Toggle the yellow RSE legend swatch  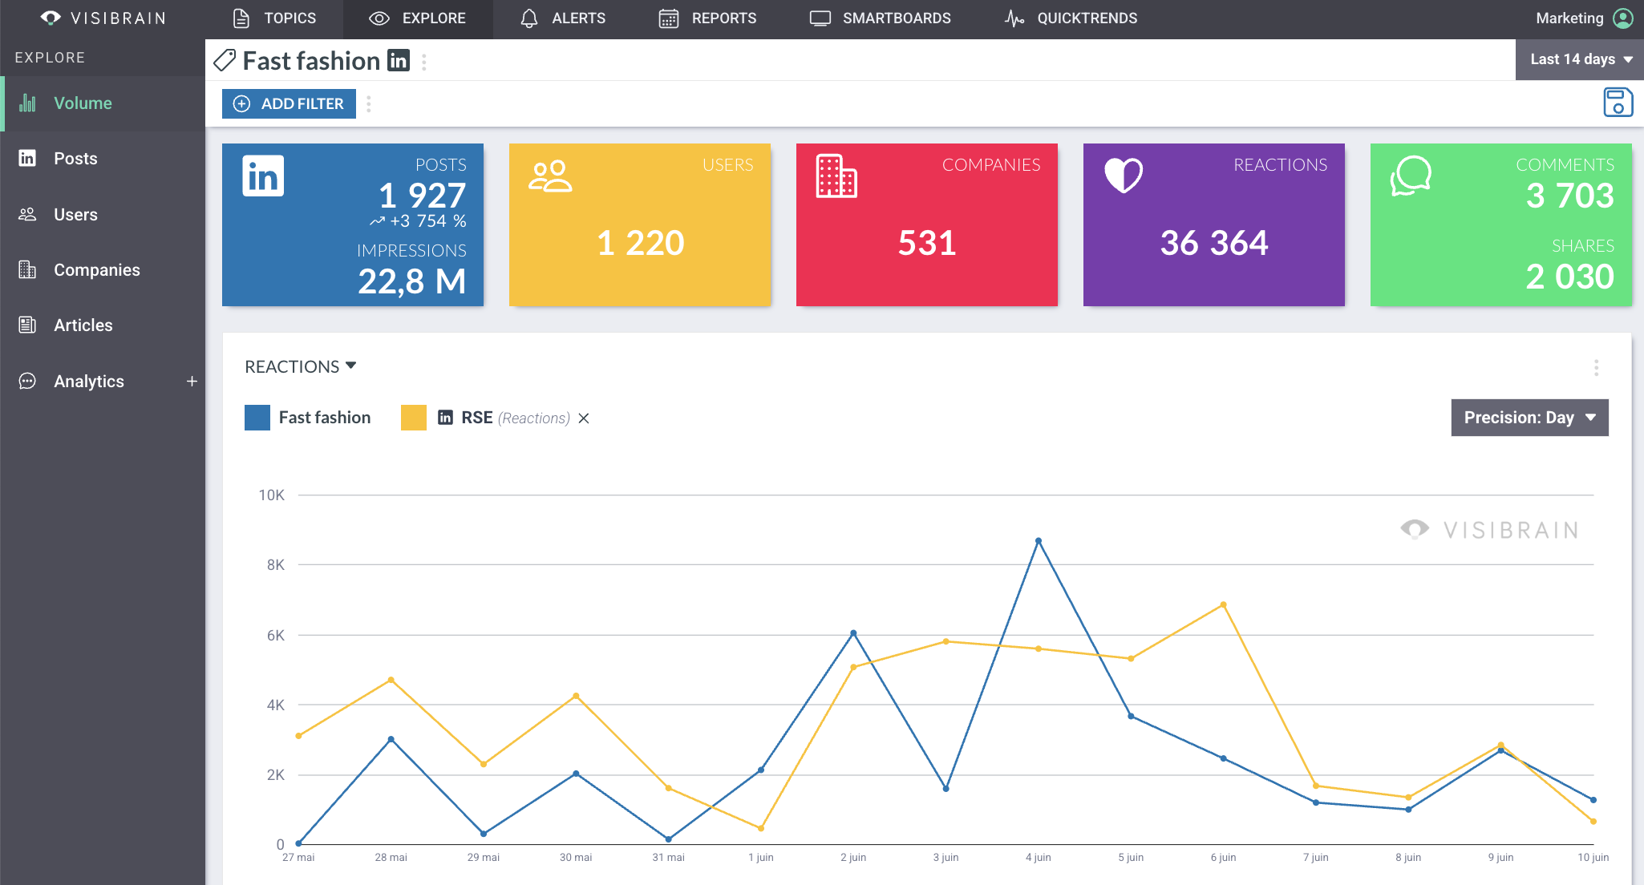point(414,418)
